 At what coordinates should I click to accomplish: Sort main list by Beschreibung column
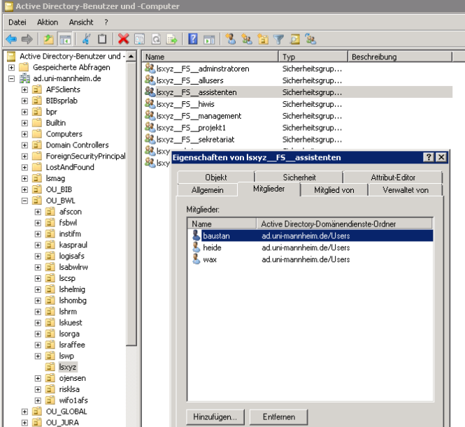pos(400,57)
